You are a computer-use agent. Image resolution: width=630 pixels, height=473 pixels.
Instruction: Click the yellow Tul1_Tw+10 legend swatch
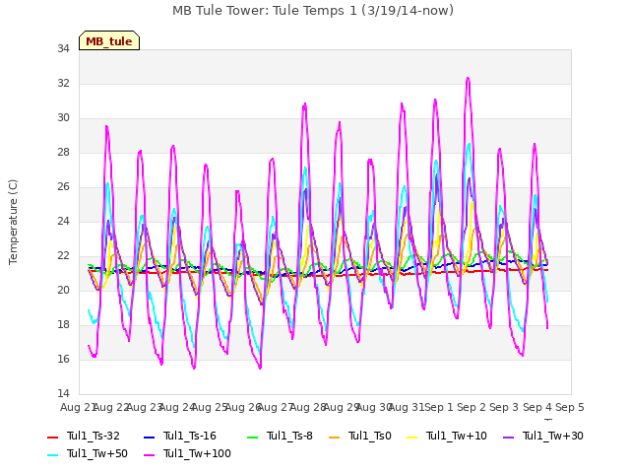pos(411,437)
